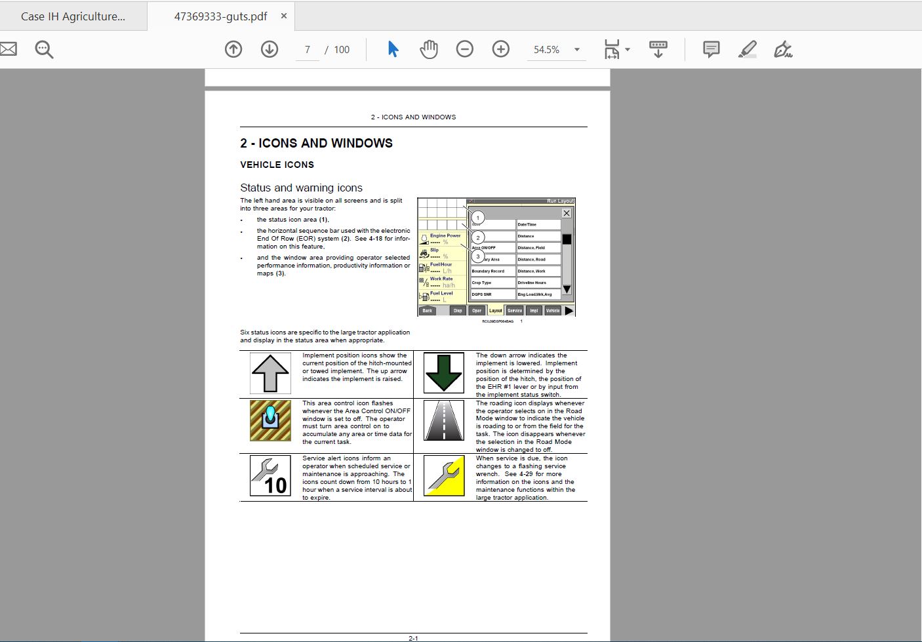Screen dimensions: 922x642
Task: Go to previous page with up arrow
Action: click(233, 49)
